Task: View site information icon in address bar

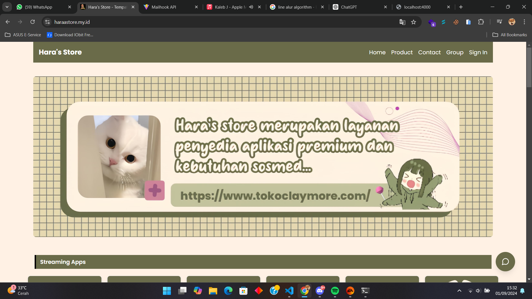Action: point(47,22)
